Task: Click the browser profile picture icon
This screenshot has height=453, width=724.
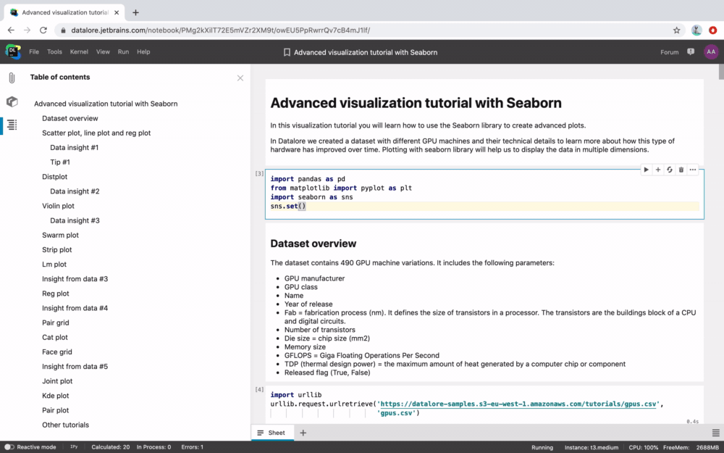Action: pos(696,30)
